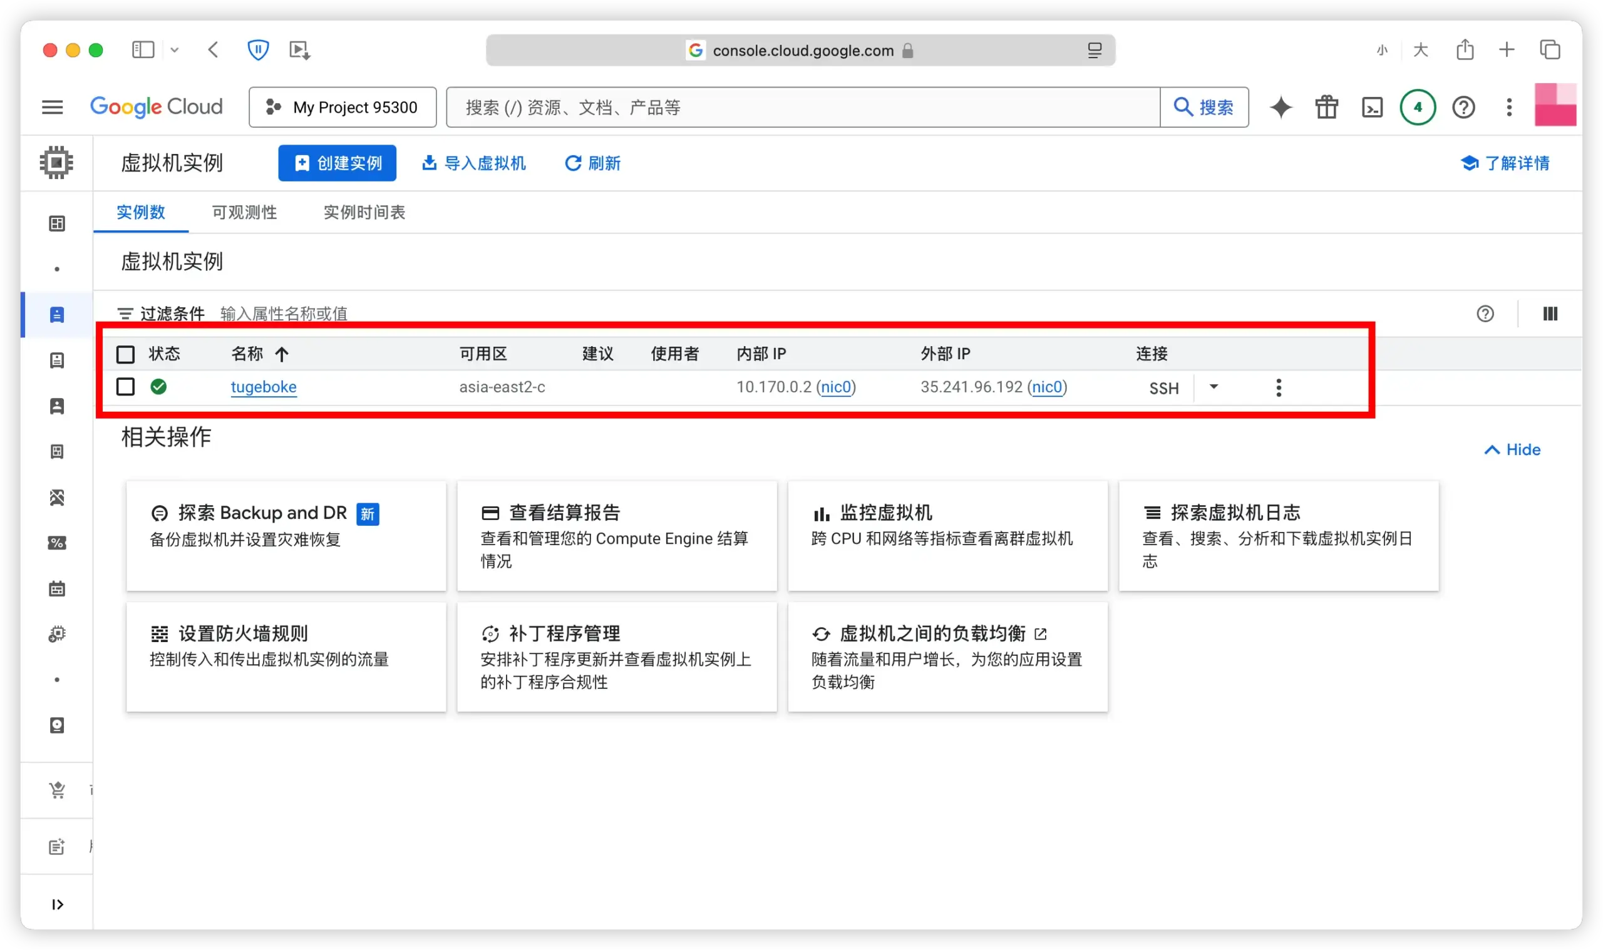The width and height of the screenshot is (1603, 950).
Task: Click the Safari privacy shield icon
Action: [x=257, y=50]
